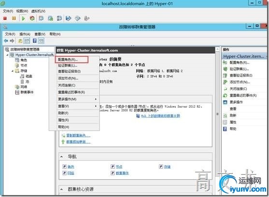Image resolution: width=269 pixels, height=197 pixels.
Task: Open 操作(A) menu in cluster manager
Action: [x=25, y=34]
